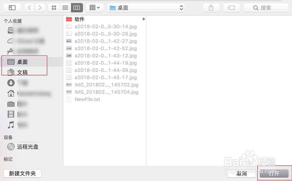
Task: Select the music note sidebar icon
Action: pyautogui.click(x=11, y=125)
